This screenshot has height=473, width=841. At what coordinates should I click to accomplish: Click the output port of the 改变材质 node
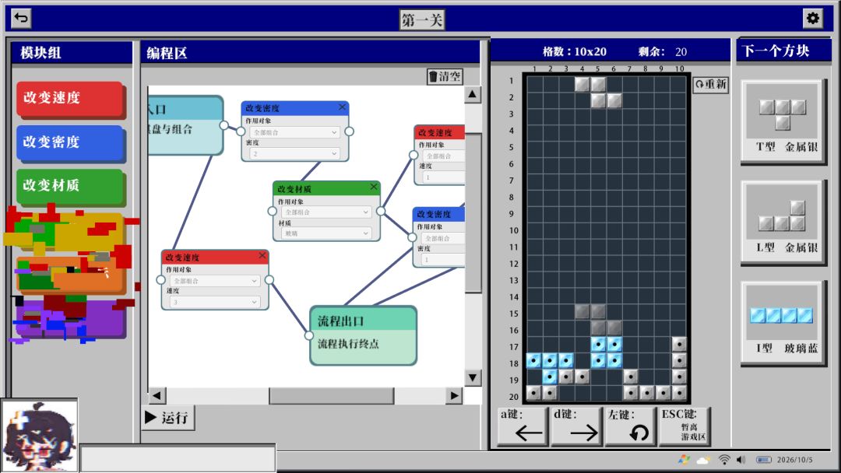pos(380,211)
